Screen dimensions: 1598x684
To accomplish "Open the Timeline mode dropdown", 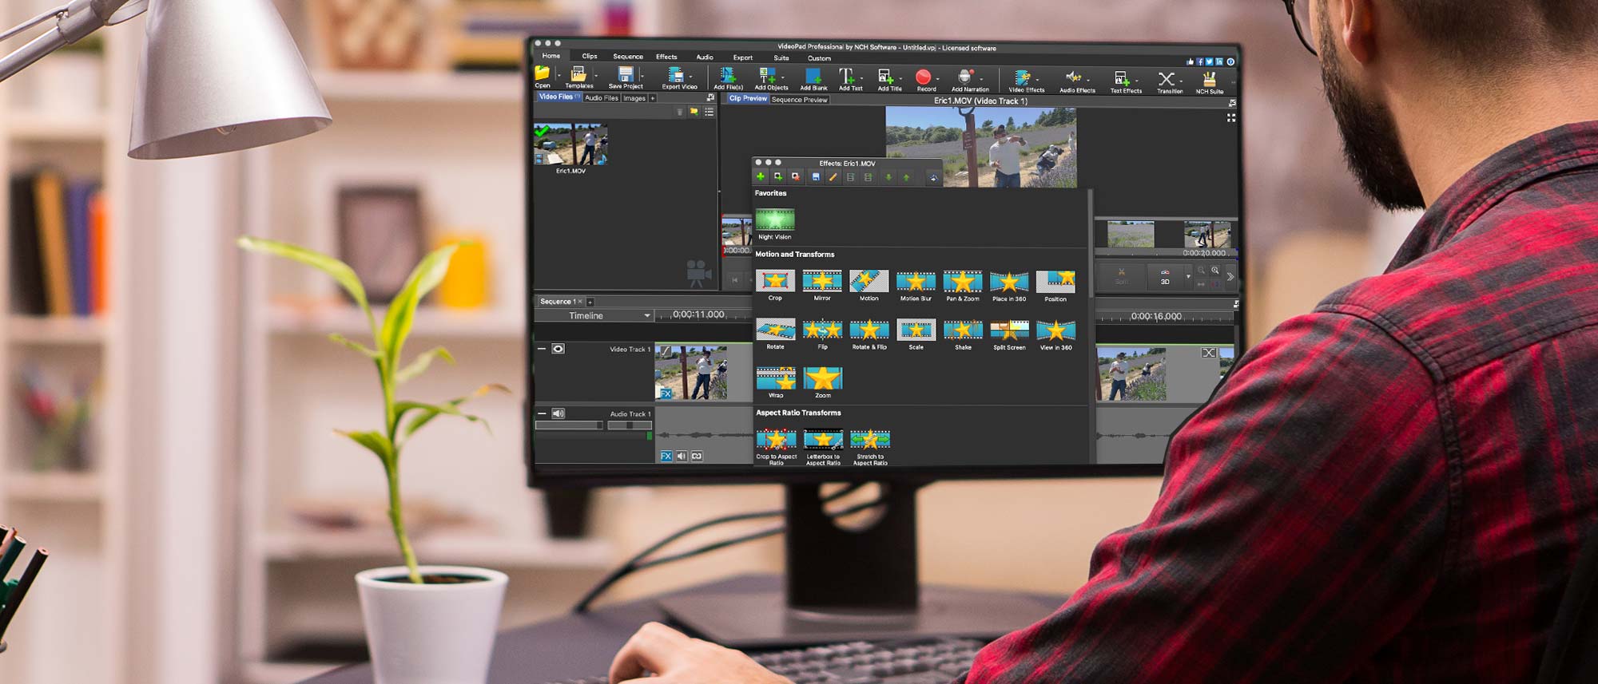I will pos(593,315).
